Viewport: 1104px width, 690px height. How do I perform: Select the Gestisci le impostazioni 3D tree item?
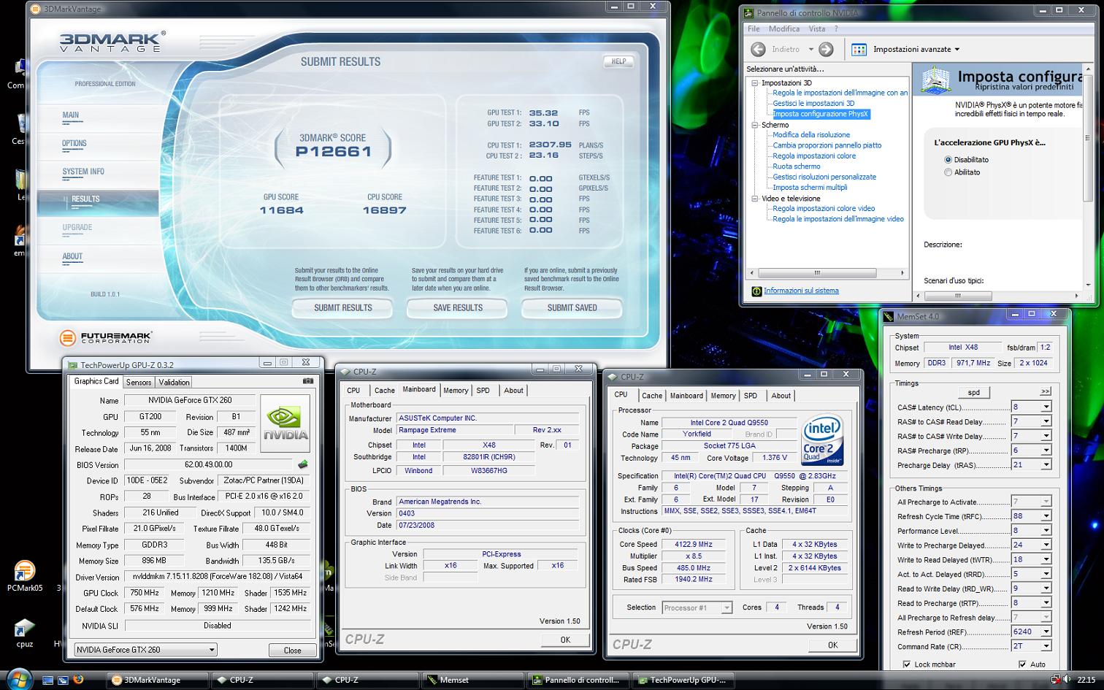click(x=813, y=104)
